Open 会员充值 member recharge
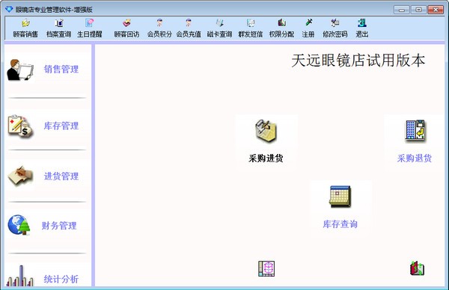 pos(189,28)
